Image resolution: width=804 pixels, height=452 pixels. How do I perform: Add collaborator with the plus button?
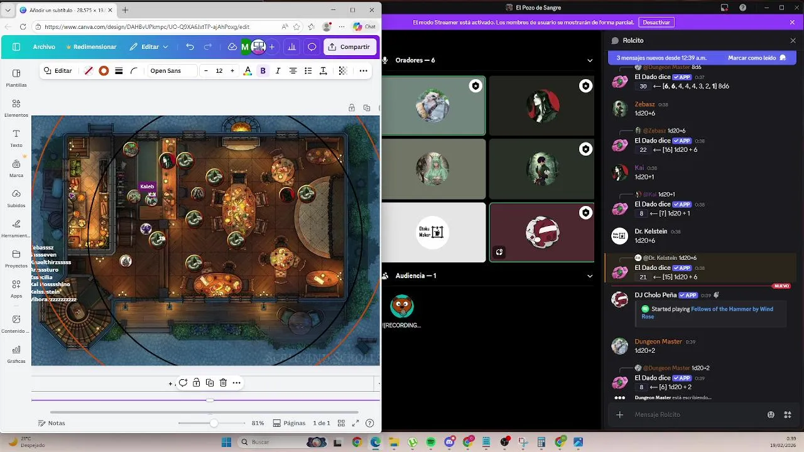pyautogui.click(x=272, y=47)
